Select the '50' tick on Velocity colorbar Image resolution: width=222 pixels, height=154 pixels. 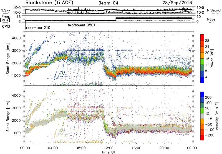(207, 108)
